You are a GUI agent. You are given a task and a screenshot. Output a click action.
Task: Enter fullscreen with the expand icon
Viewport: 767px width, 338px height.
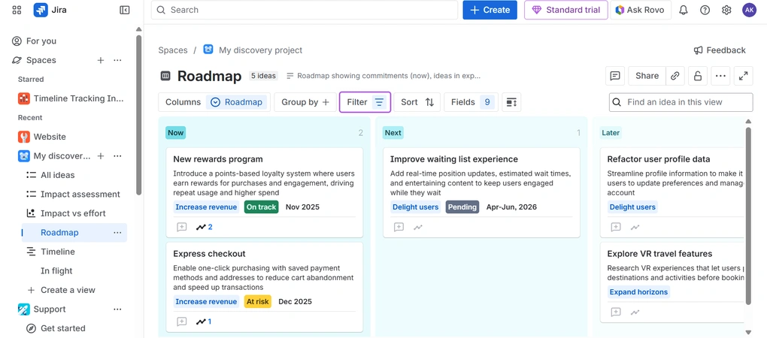[743, 76]
